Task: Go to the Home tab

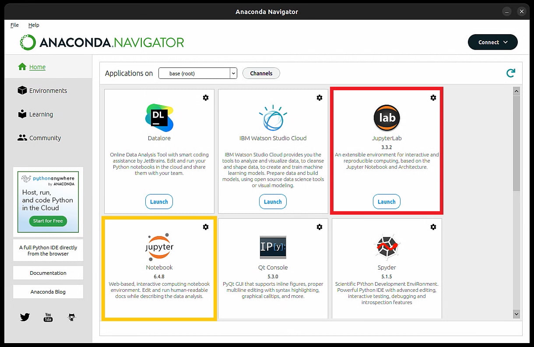Action: click(48, 67)
